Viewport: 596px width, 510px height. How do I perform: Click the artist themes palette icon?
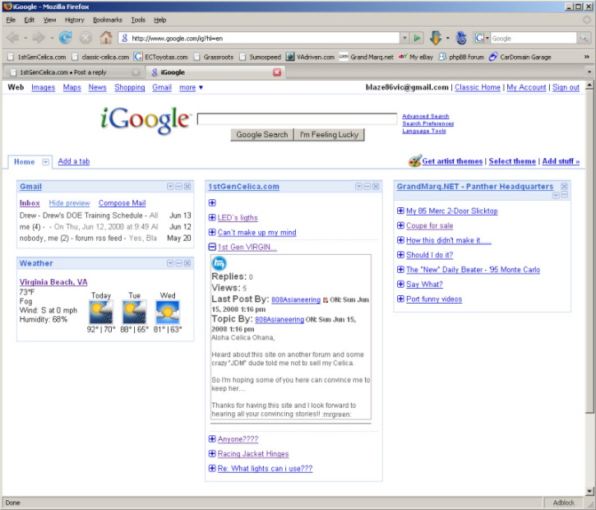click(414, 161)
